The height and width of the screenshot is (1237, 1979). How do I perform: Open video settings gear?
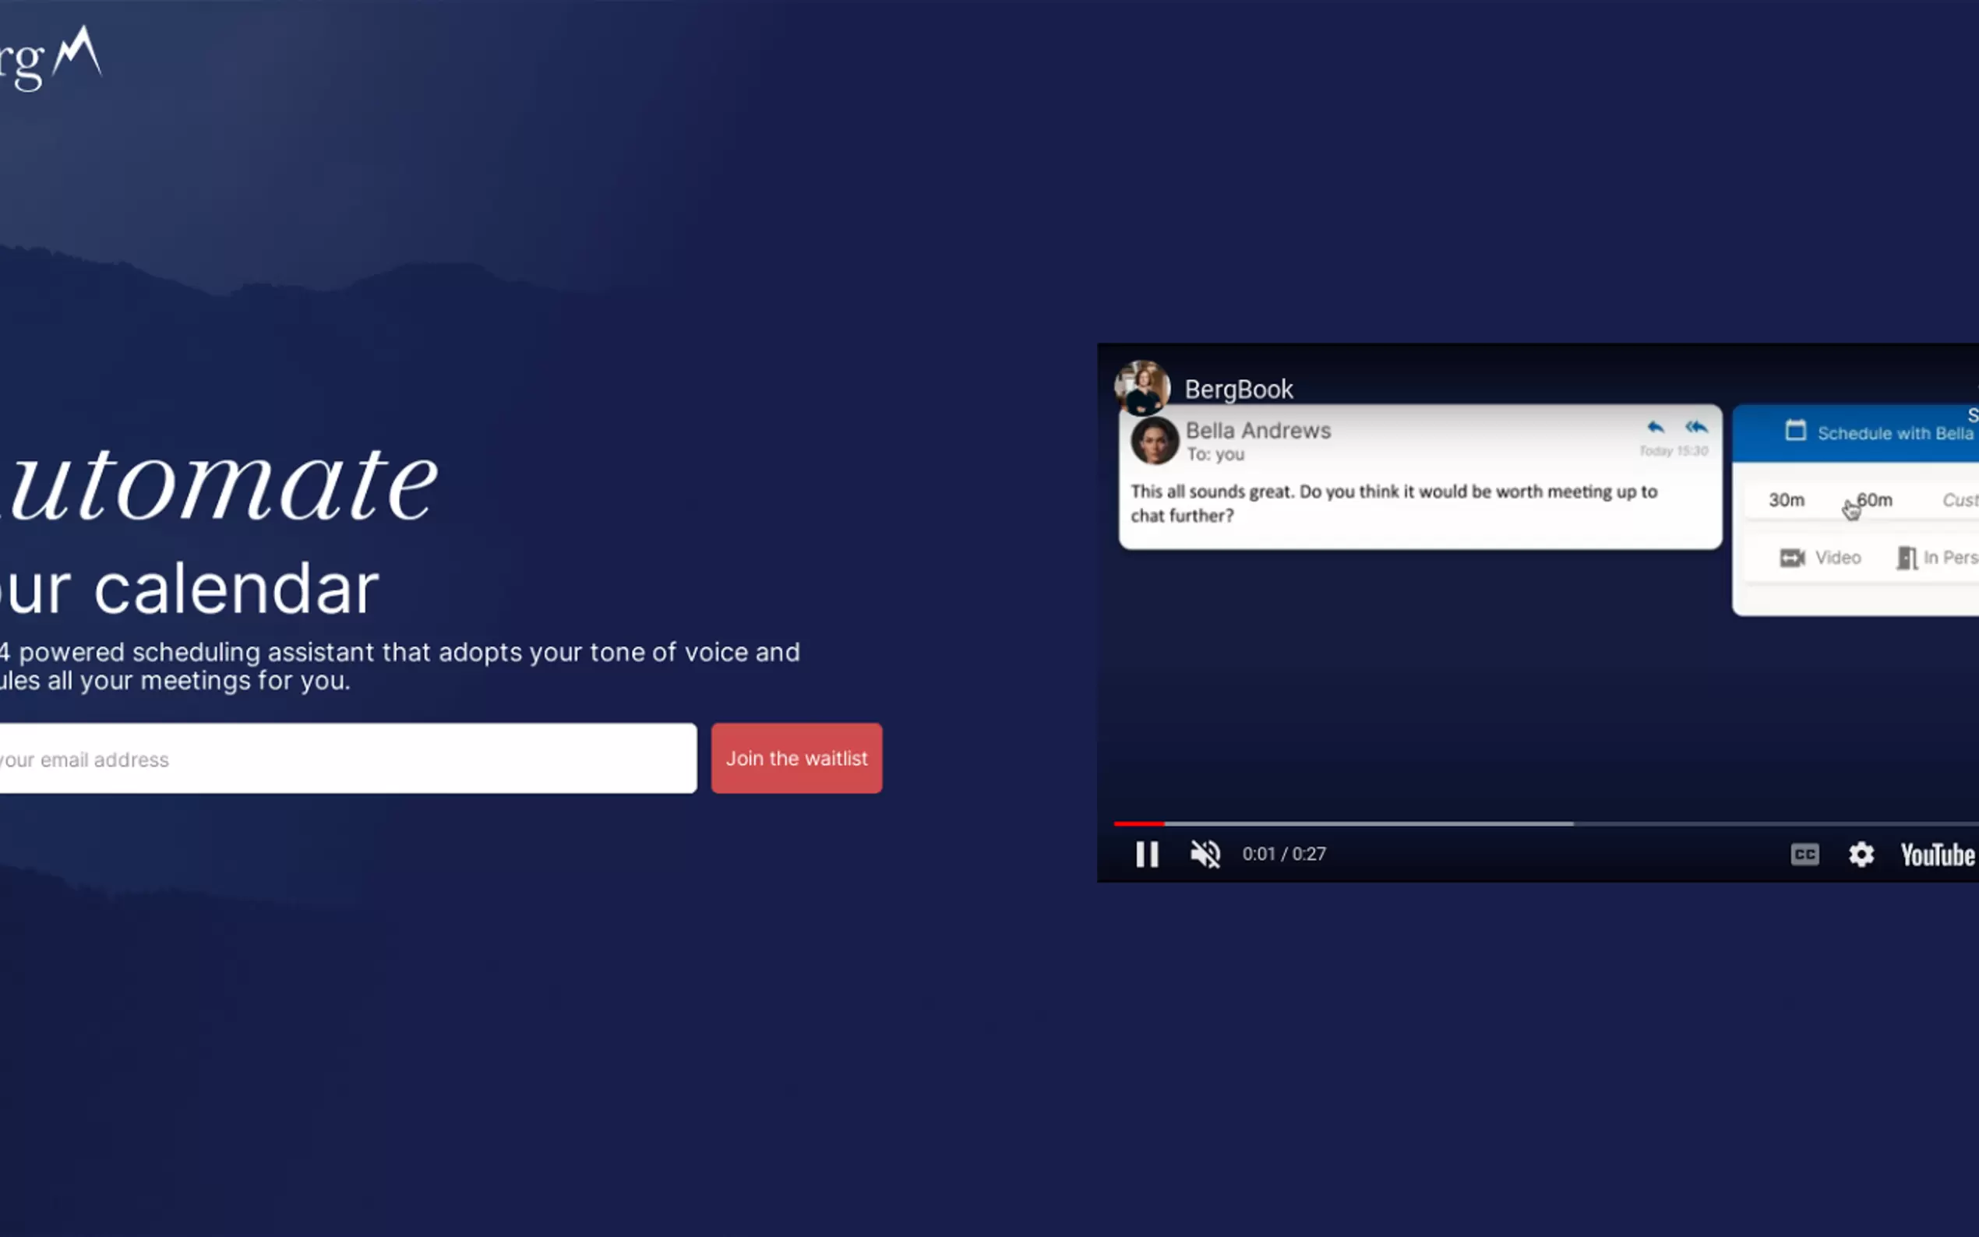pyautogui.click(x=1861, y=854)
